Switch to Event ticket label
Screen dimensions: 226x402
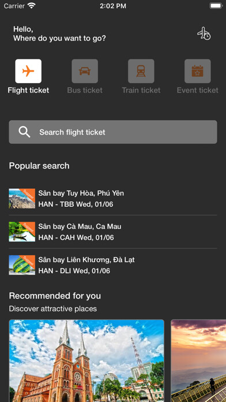(x=198, y=90)
